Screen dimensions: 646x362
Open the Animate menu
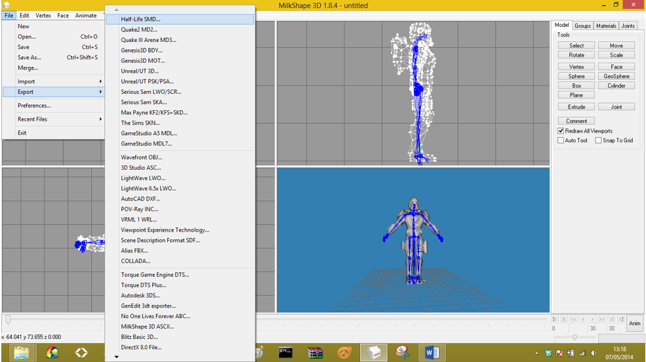[86, 15]
